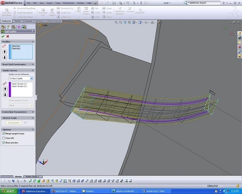The height and width of the screenshot is (194, 242).
Task: Switch to Motion Study 1 tab
Action: (32, 176)
